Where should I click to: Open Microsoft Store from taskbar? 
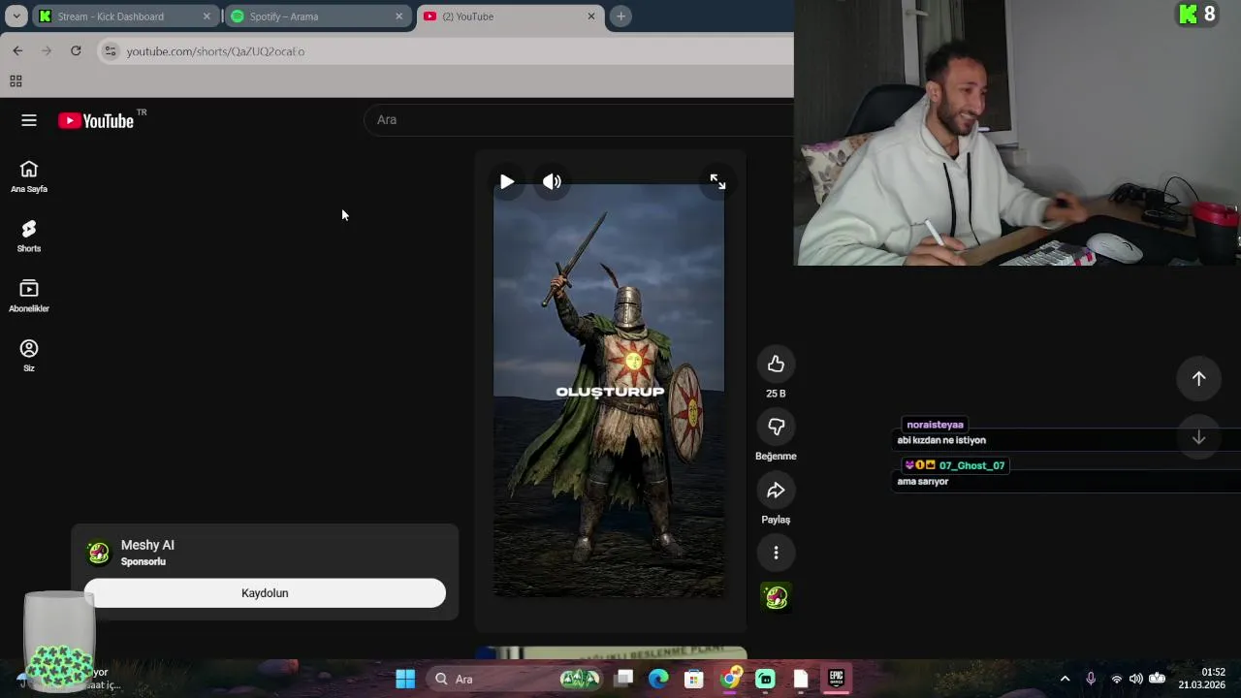(694, 679)
